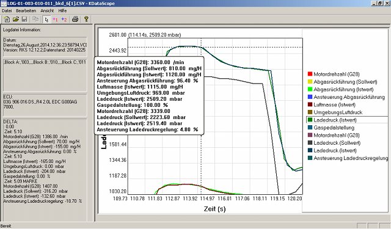Screen dimensions: 391x229
Task: Click the cursor readout (114.14s, 2509.20 mbar)
Action: pyautogui.click(x=155, y=35)
